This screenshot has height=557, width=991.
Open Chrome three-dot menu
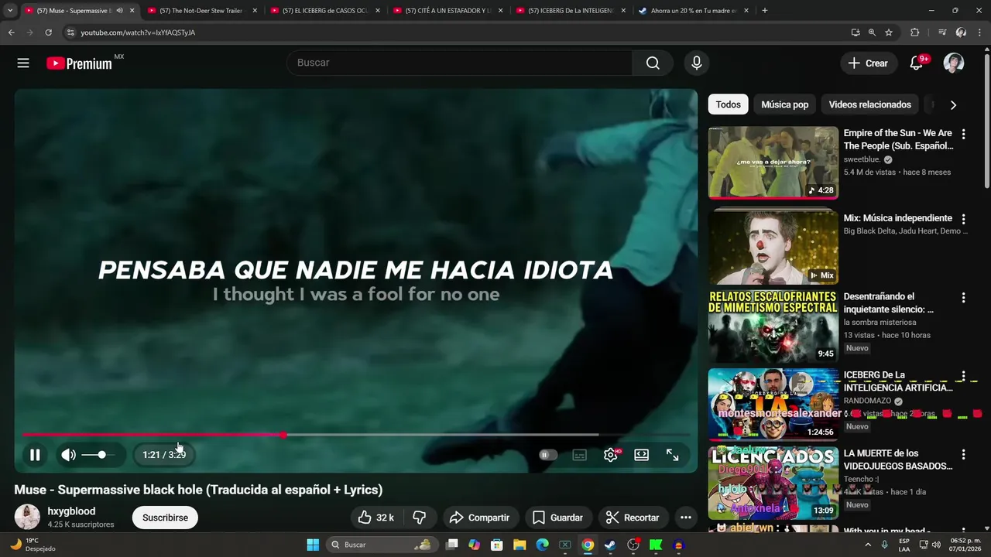point(979,32)
